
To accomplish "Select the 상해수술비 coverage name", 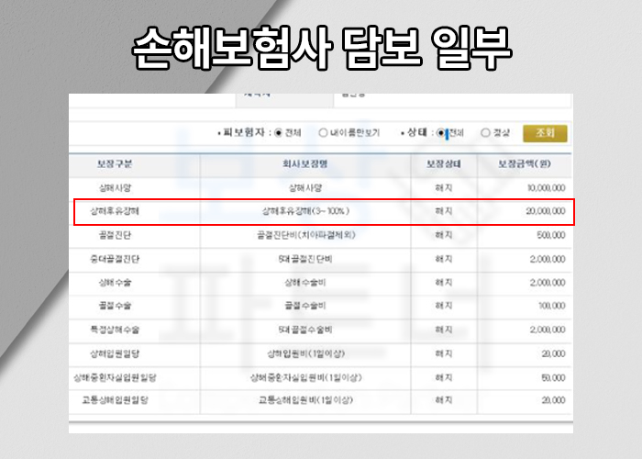I will (x=305, y=283).
